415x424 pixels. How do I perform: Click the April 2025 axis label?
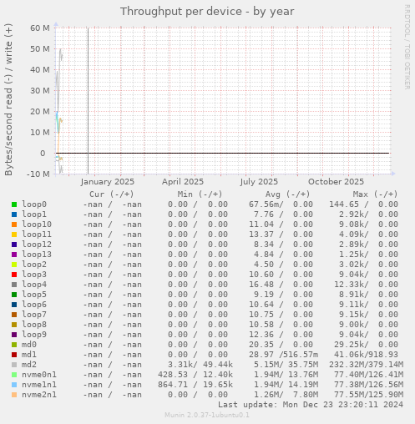click(183, 182)
